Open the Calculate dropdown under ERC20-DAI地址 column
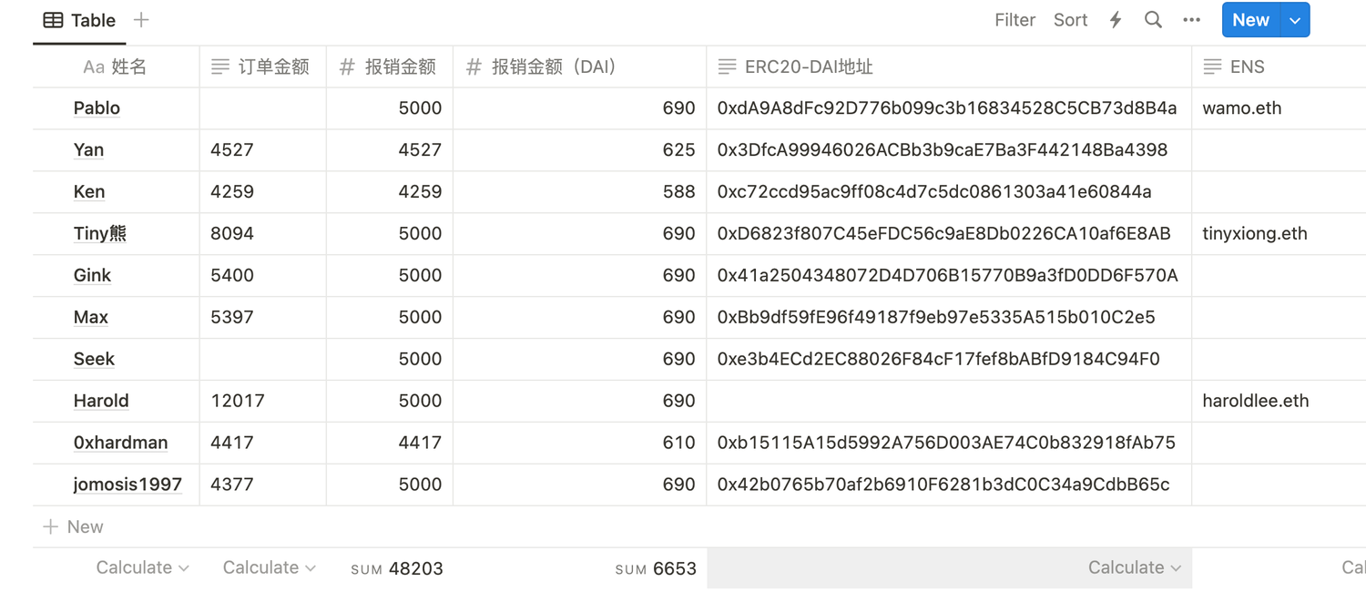The image size is (1366, 602). point(1134,566)
